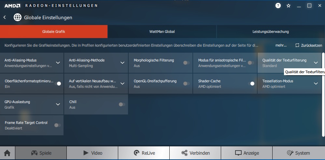The image size is (325, 160).
Task: Close the Radeon settings window
Action: (x=319, y=6)
